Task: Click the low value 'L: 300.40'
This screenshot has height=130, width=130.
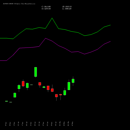Action: [67, 9]
